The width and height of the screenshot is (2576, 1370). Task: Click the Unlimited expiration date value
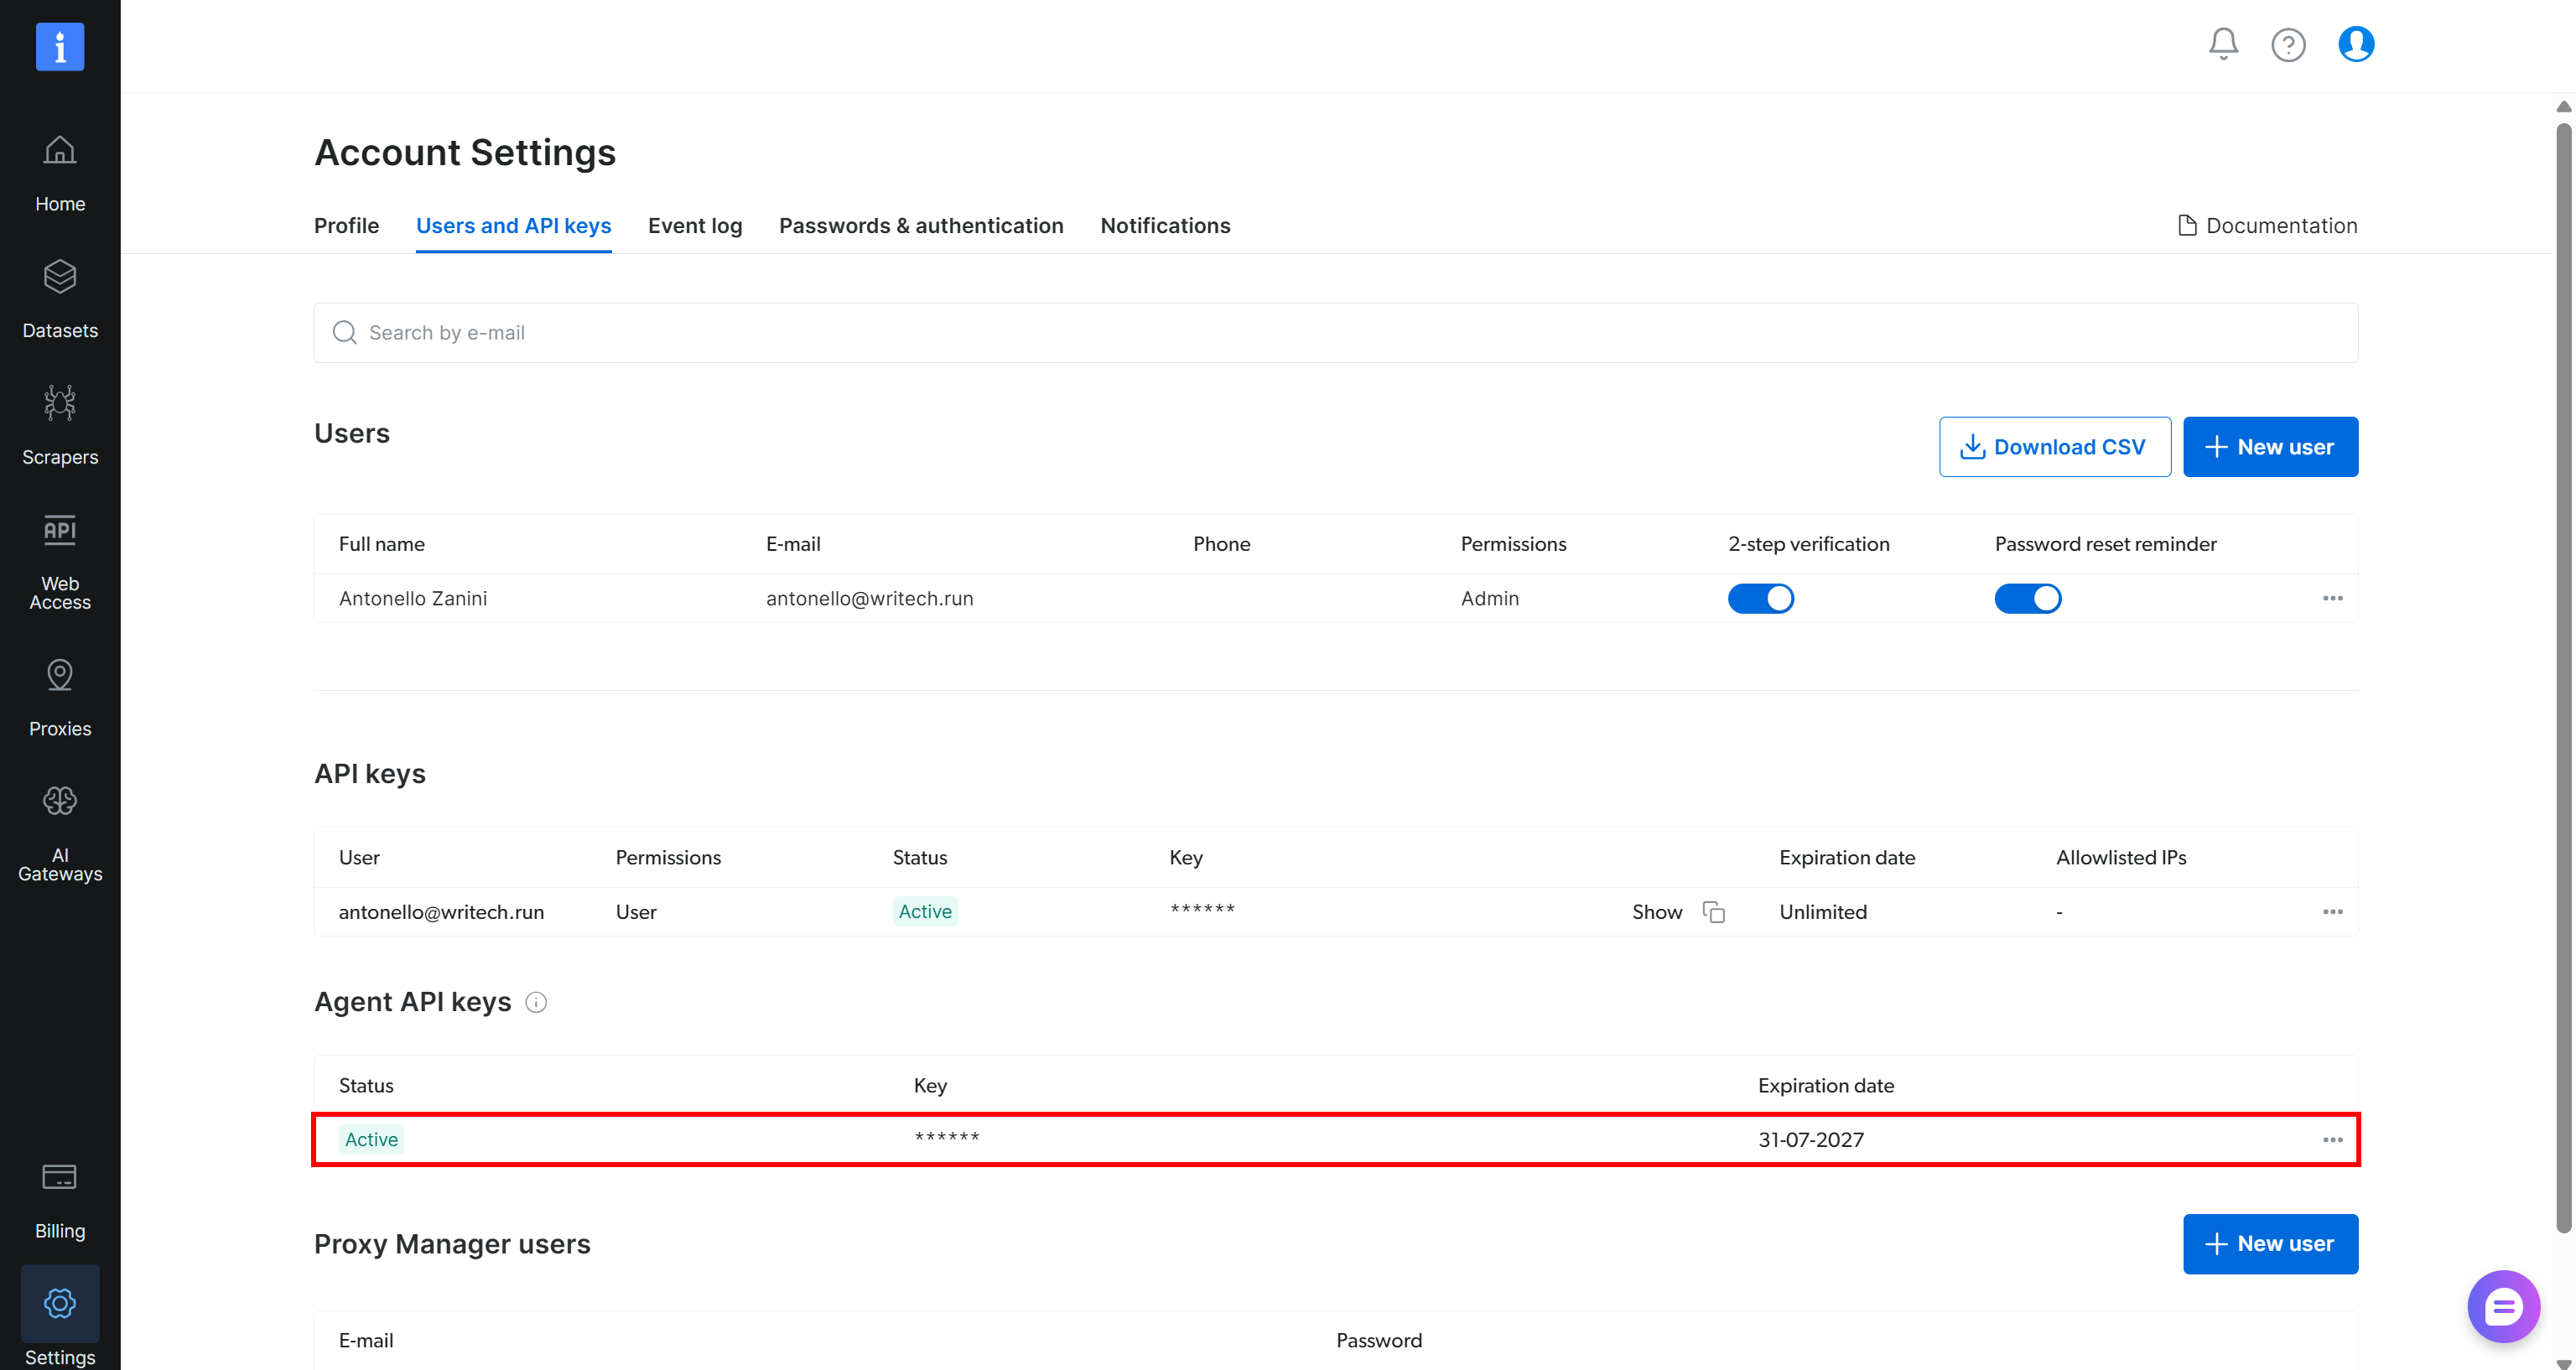(x=1823, y=912)
